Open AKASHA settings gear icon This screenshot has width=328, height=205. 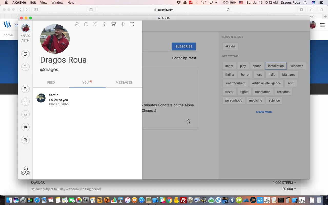pos(123,24)
